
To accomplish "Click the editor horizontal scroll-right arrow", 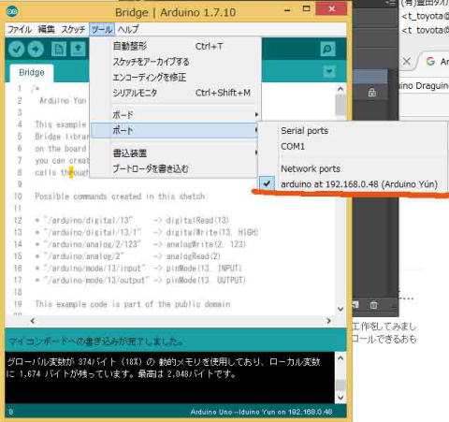I will click(328, 321).
